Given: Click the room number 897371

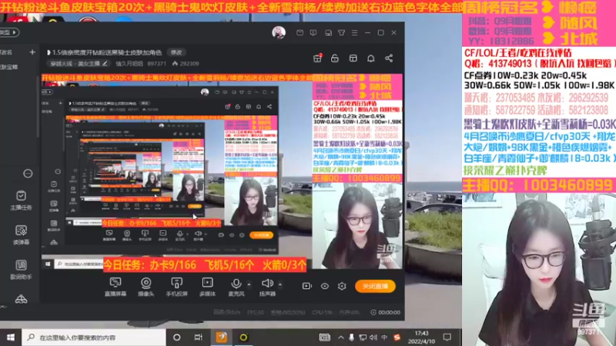Looking at the screenshot, I should 157,64.
